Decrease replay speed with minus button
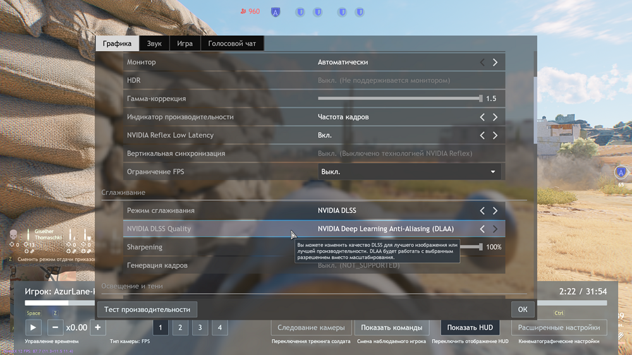632x355 pixels. [55, 328]
